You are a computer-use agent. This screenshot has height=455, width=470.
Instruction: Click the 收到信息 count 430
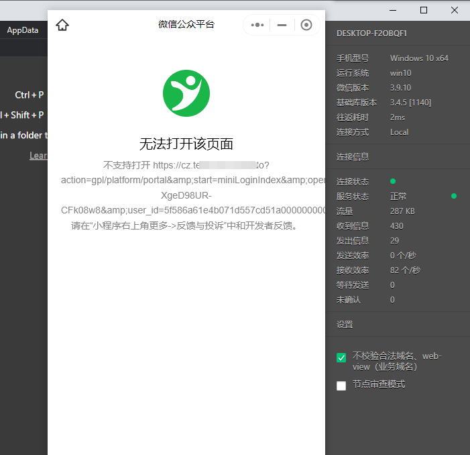click(x=396, y=226)
